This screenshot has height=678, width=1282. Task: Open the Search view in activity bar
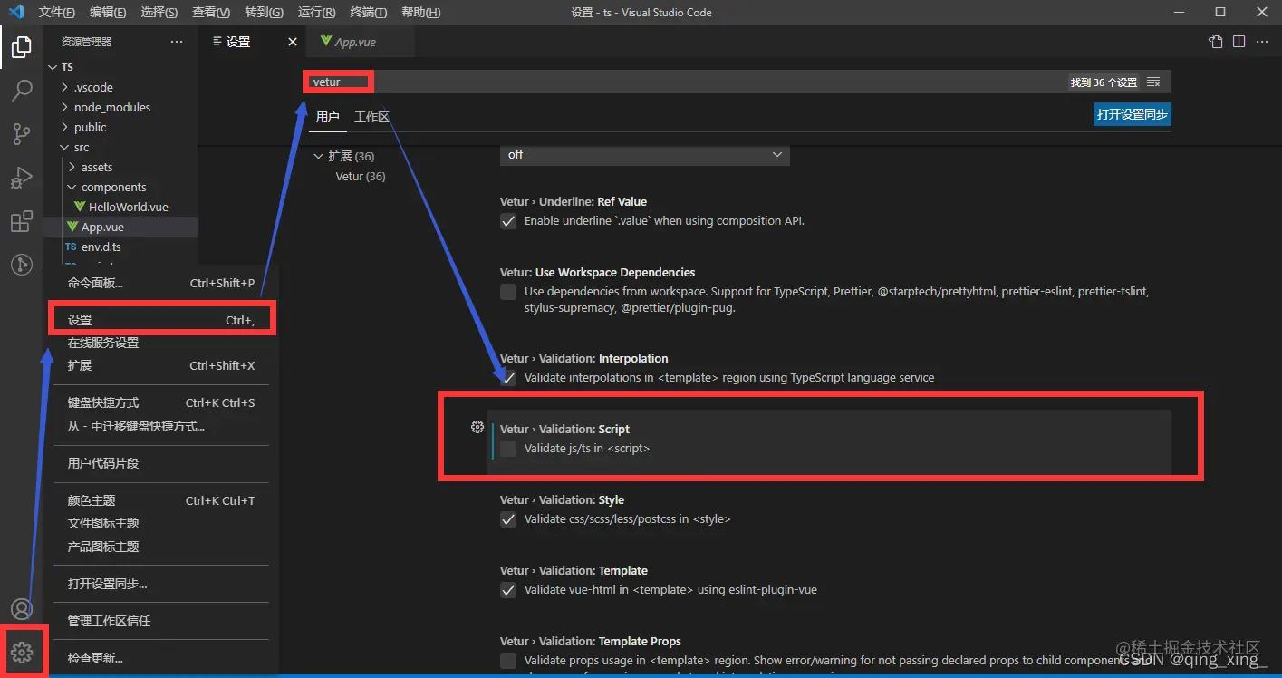coord(22,91)
